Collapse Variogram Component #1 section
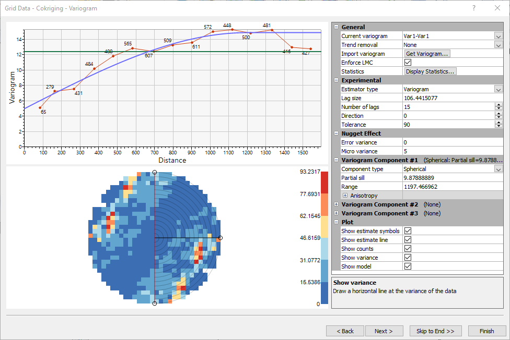510x340 pixels. (x=337, y=160)
